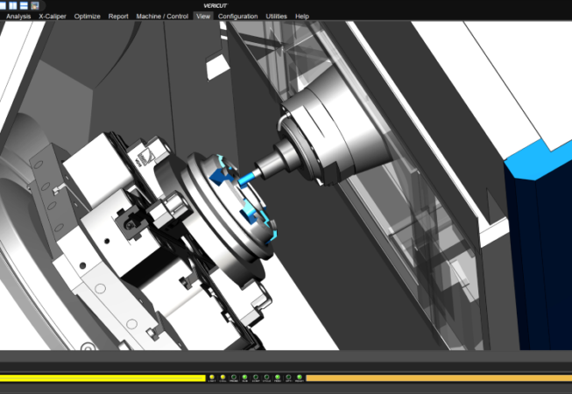Click the save disk icon in title bar
Image resolution: width=572 pixels, height=394 pixels.
[34, 5]
